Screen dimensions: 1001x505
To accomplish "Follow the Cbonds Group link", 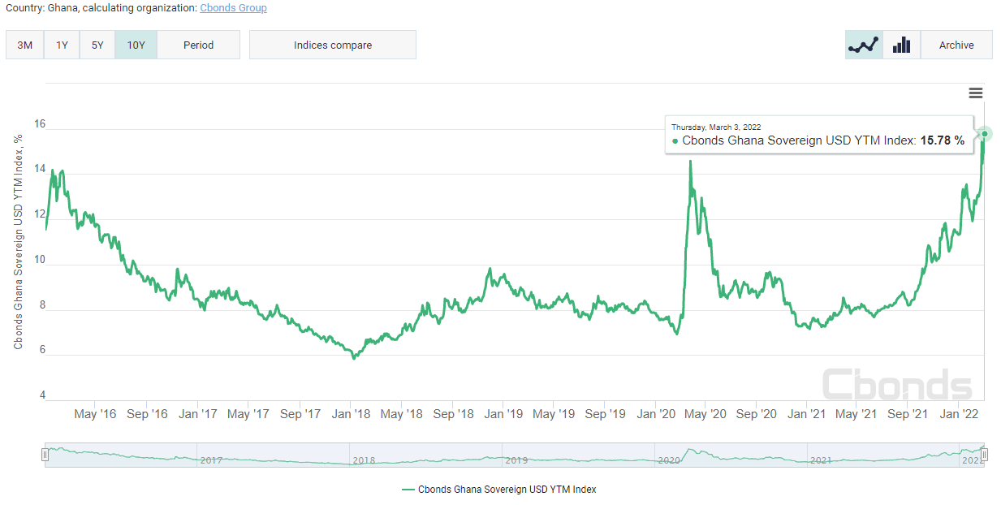I will pos(233,8).
